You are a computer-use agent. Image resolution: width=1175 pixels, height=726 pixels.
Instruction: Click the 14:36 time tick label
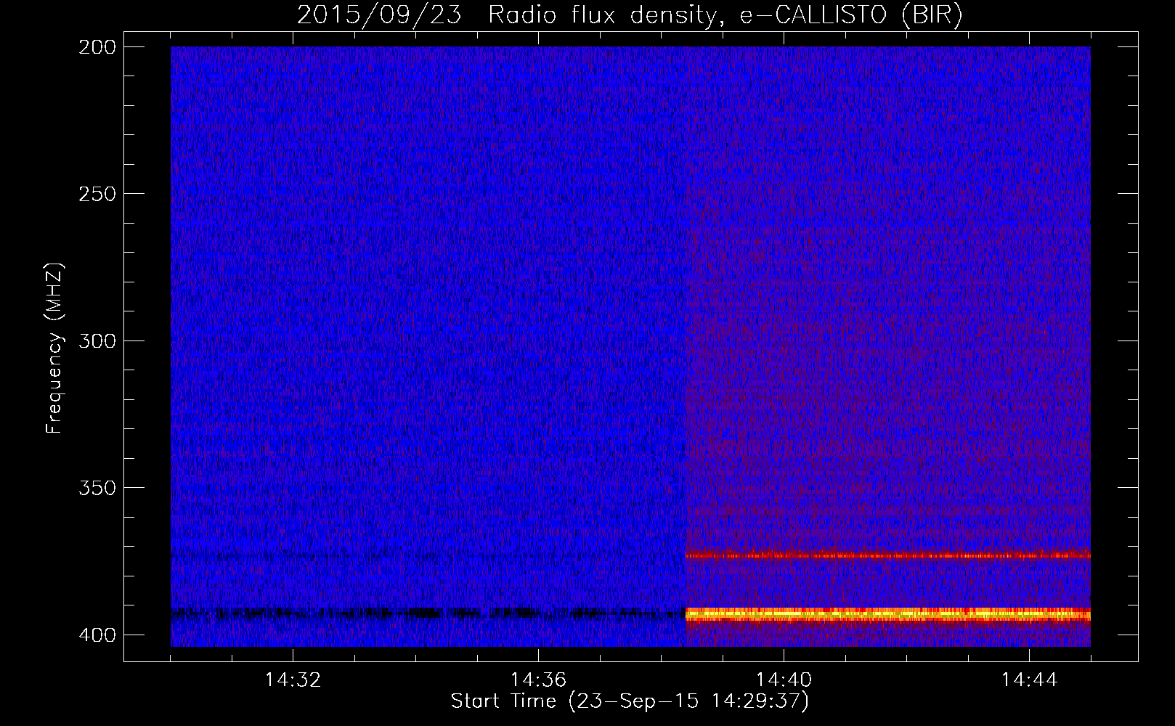click(x=538, y=680)
